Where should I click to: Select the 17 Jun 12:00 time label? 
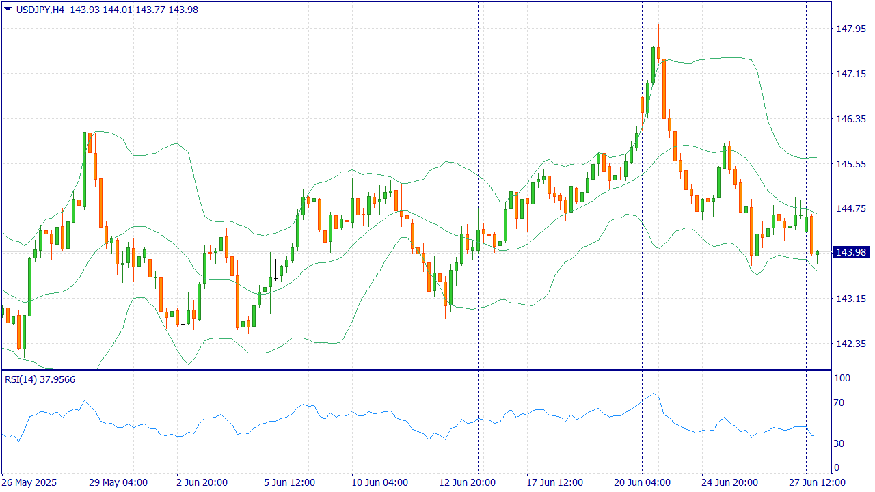[555, 482]
